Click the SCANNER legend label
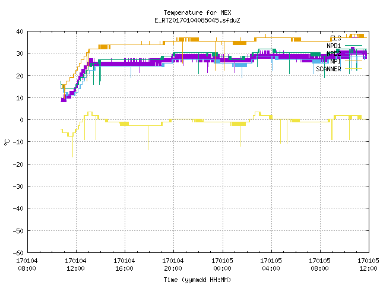Screen dimensions: 380x285 point(328,69)
